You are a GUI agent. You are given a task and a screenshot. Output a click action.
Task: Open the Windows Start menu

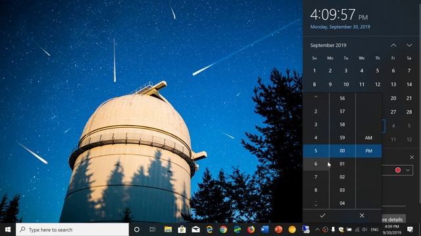tap(8, 229)
